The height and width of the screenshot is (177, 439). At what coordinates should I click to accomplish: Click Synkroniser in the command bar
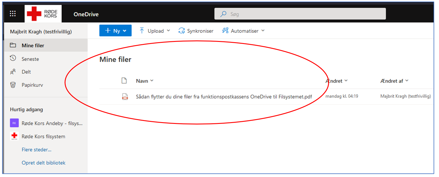196,31
